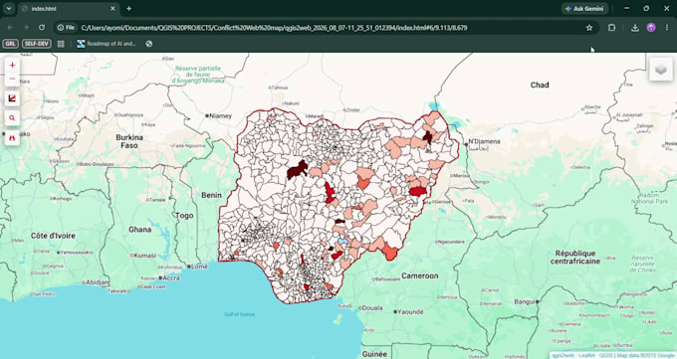Click the Ask Gemini button
Screen dimensions: 677x359
coord(584,9)
